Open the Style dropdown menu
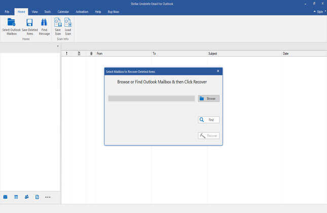The height and width of the screenshot is (213, 327). (x=319, y=11)
